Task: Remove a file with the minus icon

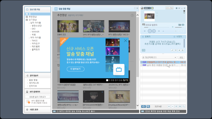Action: [x=173, y=106]
